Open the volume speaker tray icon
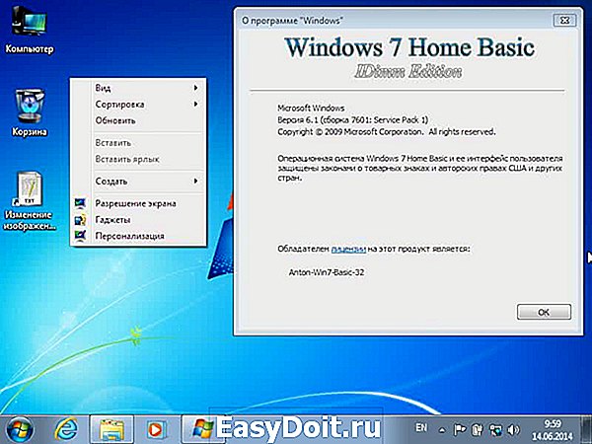The height and width of the screenshot is (444, 592). pyautogui.click(x=513, y=429)
